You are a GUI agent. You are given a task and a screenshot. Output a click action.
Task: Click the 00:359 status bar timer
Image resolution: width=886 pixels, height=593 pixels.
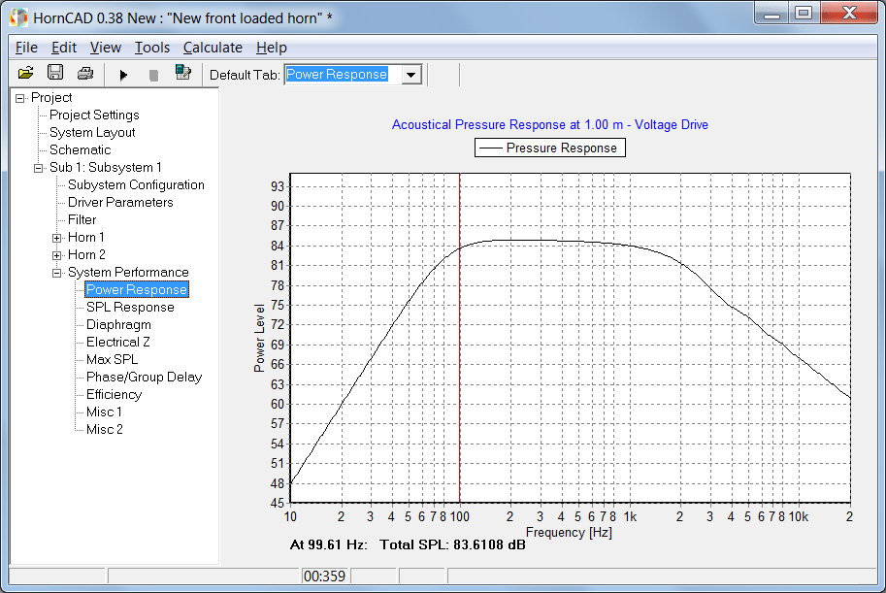325,577
